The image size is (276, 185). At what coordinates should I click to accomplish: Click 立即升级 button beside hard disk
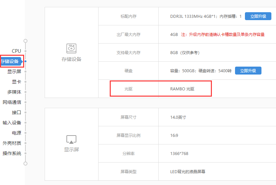[248, 71]
